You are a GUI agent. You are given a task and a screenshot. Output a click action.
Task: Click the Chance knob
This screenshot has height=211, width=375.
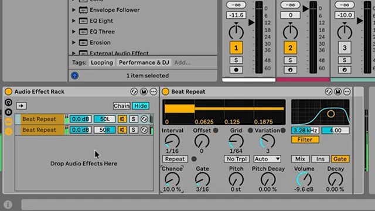click(x=172, y=179)
